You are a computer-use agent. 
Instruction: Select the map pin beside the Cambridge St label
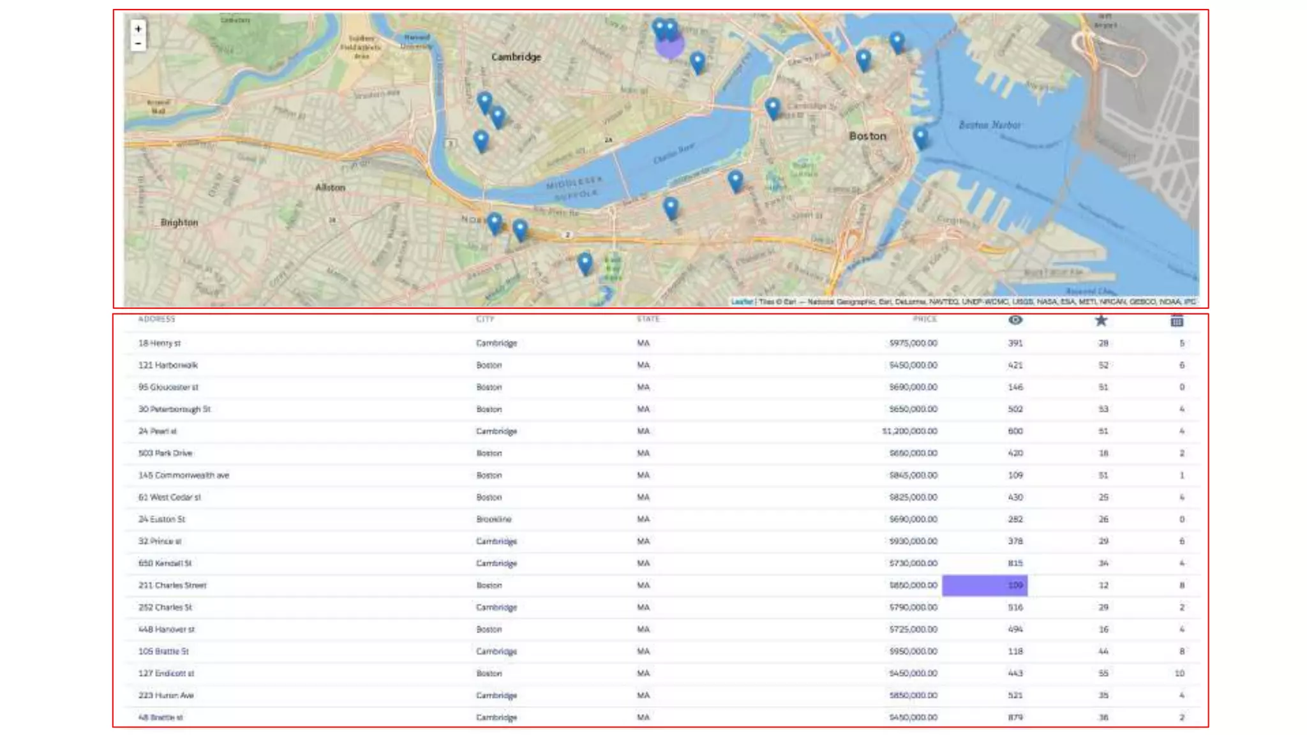click(x=772, y=108)
